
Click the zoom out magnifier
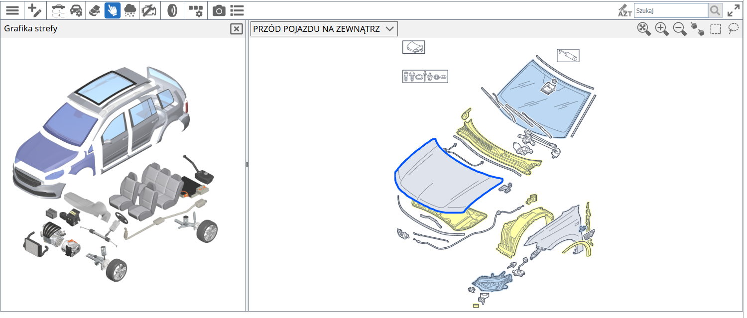coord(680,29)
